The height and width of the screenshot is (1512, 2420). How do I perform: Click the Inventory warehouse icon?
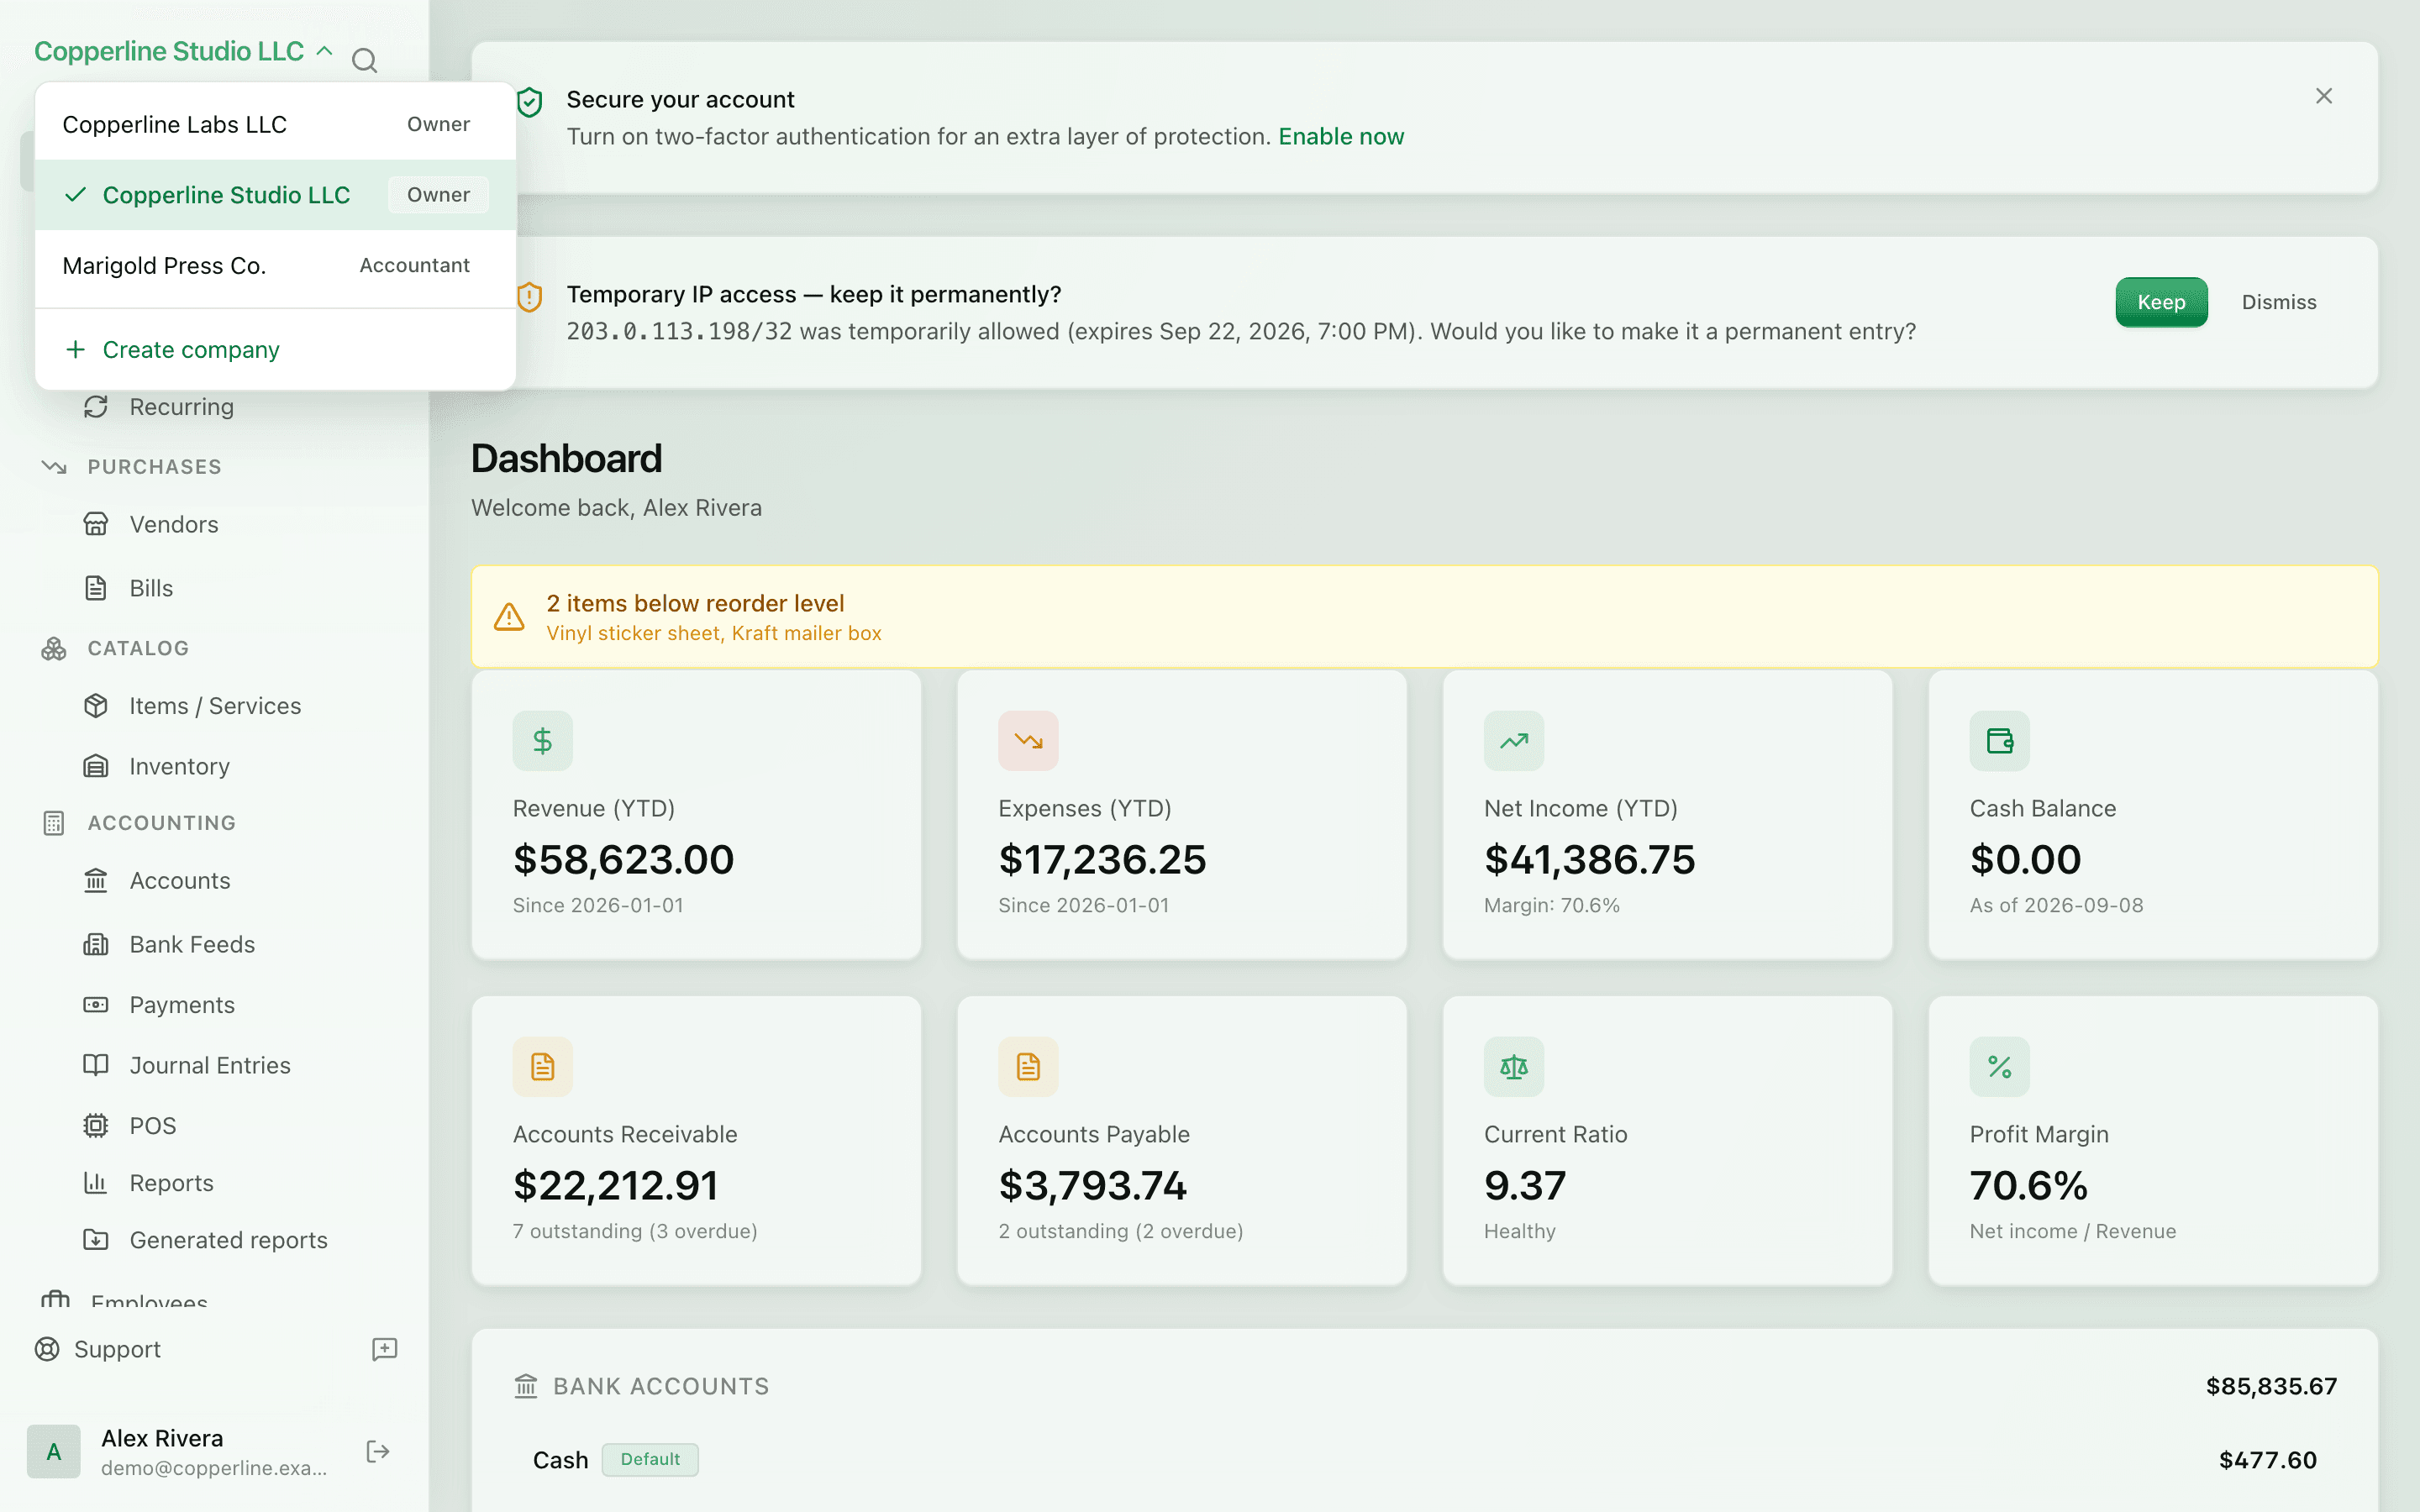pyautogui.click(x=96, y=766)
